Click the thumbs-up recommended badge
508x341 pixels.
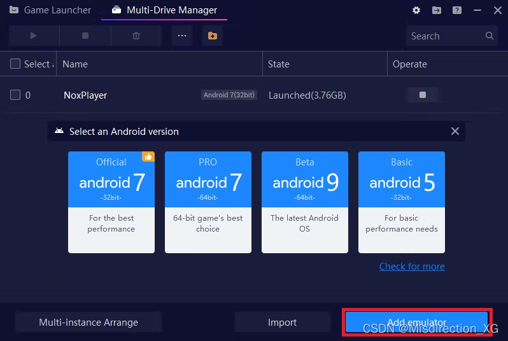[x=148, y=157]
